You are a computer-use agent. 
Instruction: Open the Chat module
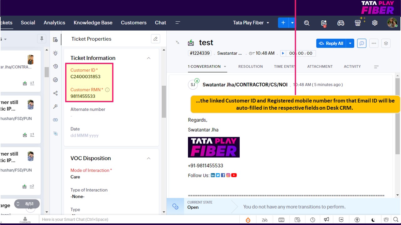click(160, 23)
